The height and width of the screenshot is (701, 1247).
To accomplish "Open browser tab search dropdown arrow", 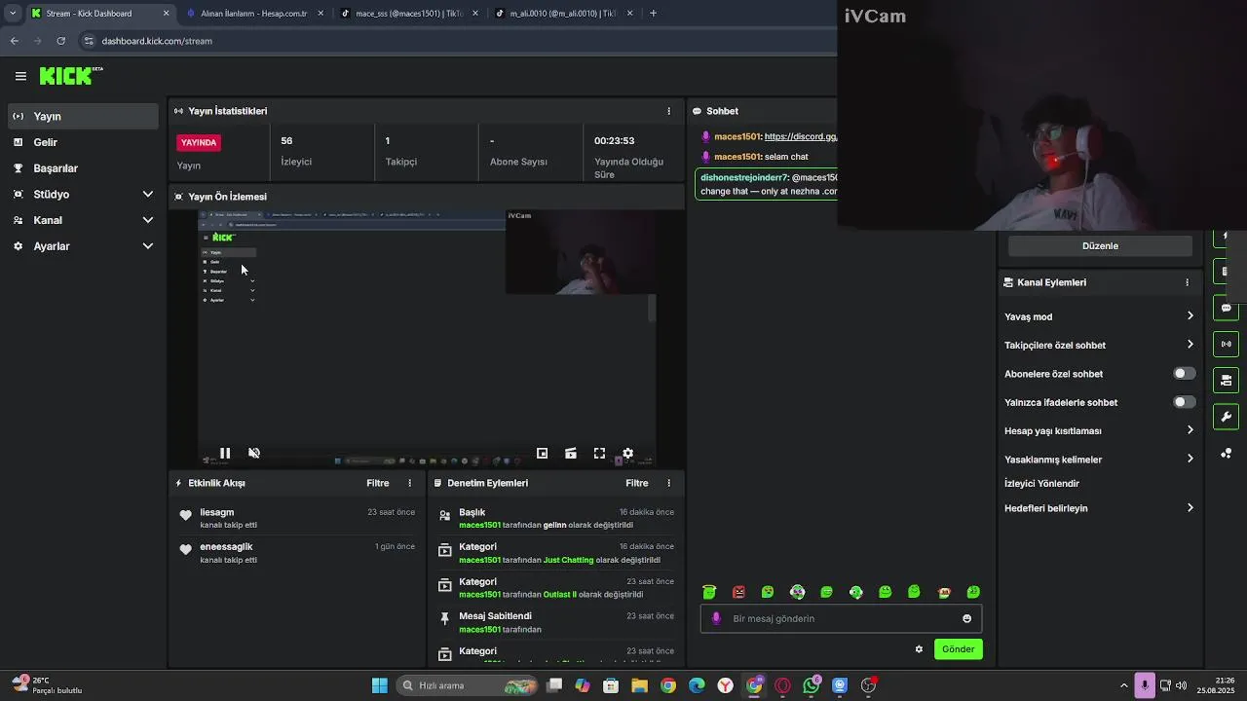I will pos(13,14).
